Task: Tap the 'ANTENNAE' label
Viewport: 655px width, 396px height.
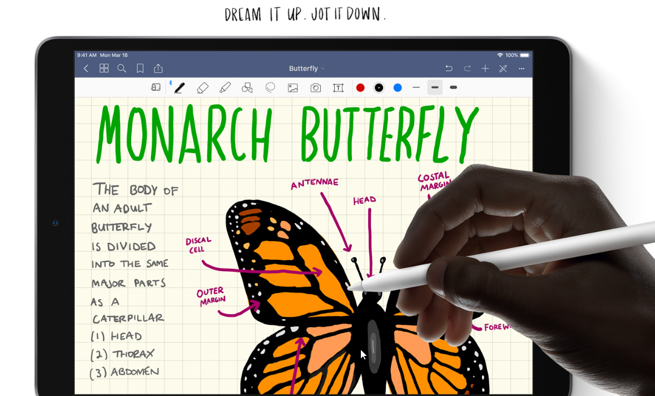Action: coord(314,183)
